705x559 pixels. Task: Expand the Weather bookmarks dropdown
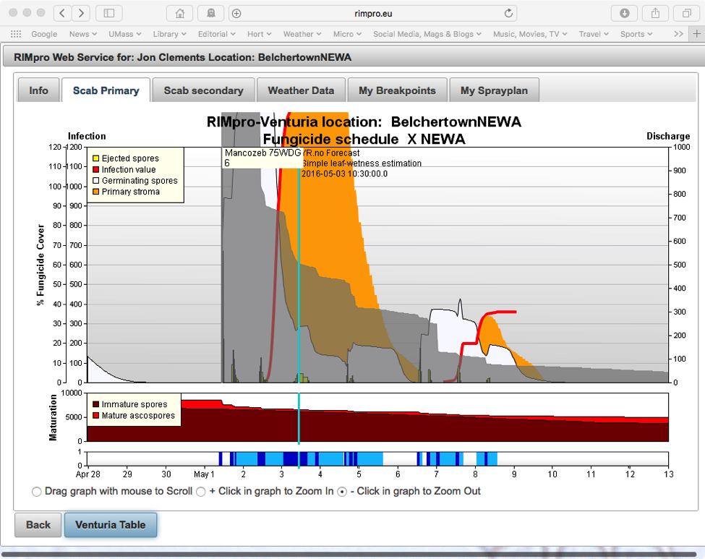pos(302,34)
